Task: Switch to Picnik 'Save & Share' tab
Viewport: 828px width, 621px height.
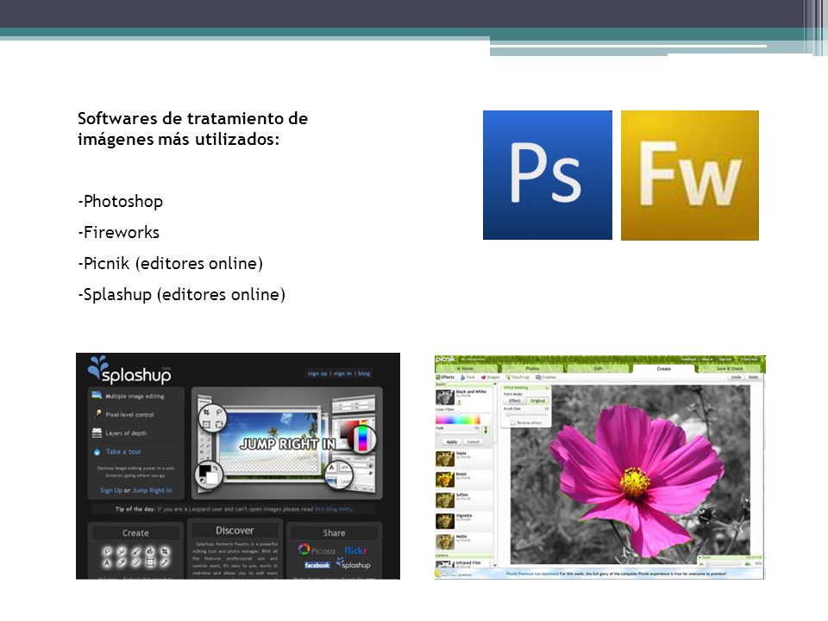Action: tap(730, 368)
